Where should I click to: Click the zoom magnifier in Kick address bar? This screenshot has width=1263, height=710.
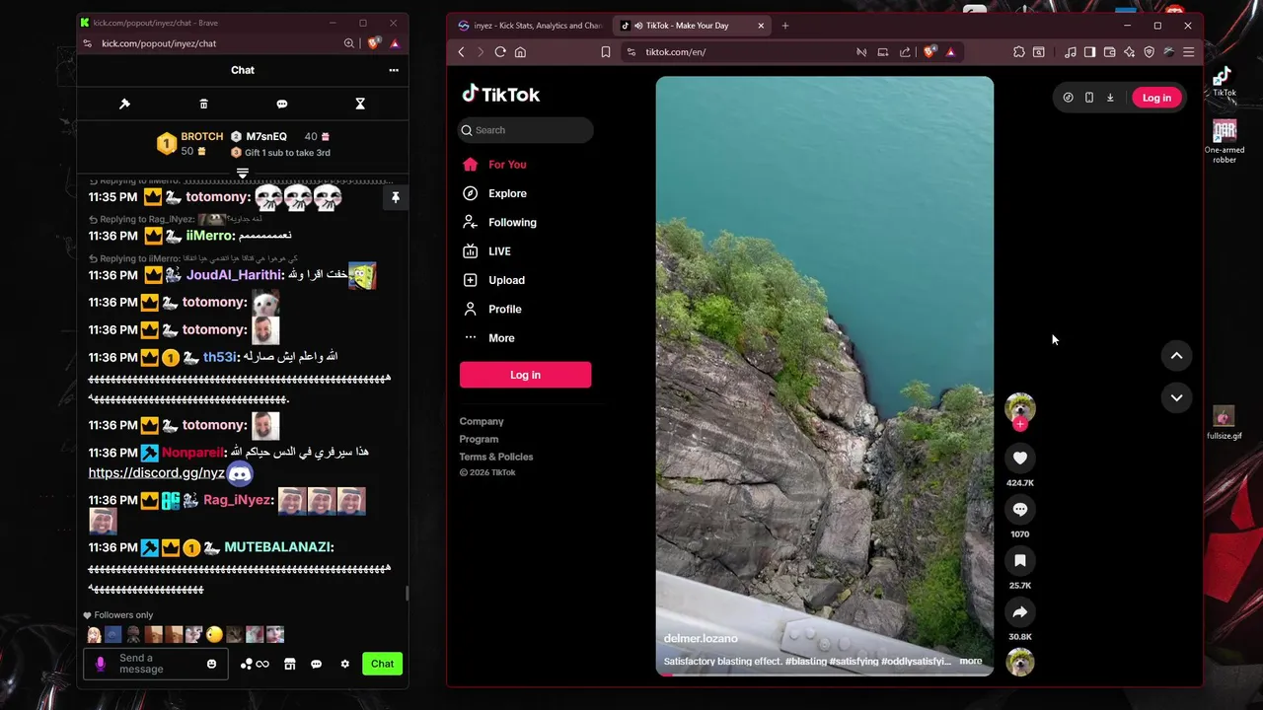[349, 43]
